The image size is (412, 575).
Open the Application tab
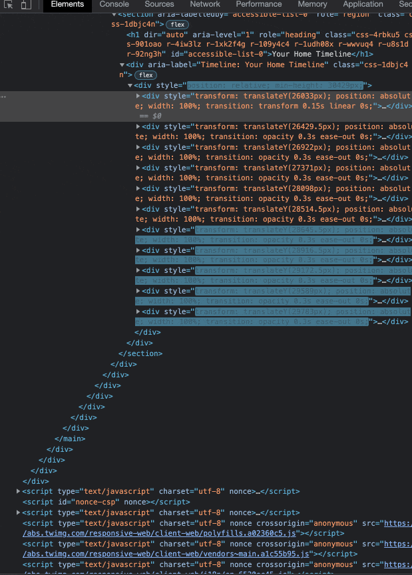[363, 5]
